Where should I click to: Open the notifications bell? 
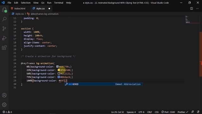(x=198, y=112)
